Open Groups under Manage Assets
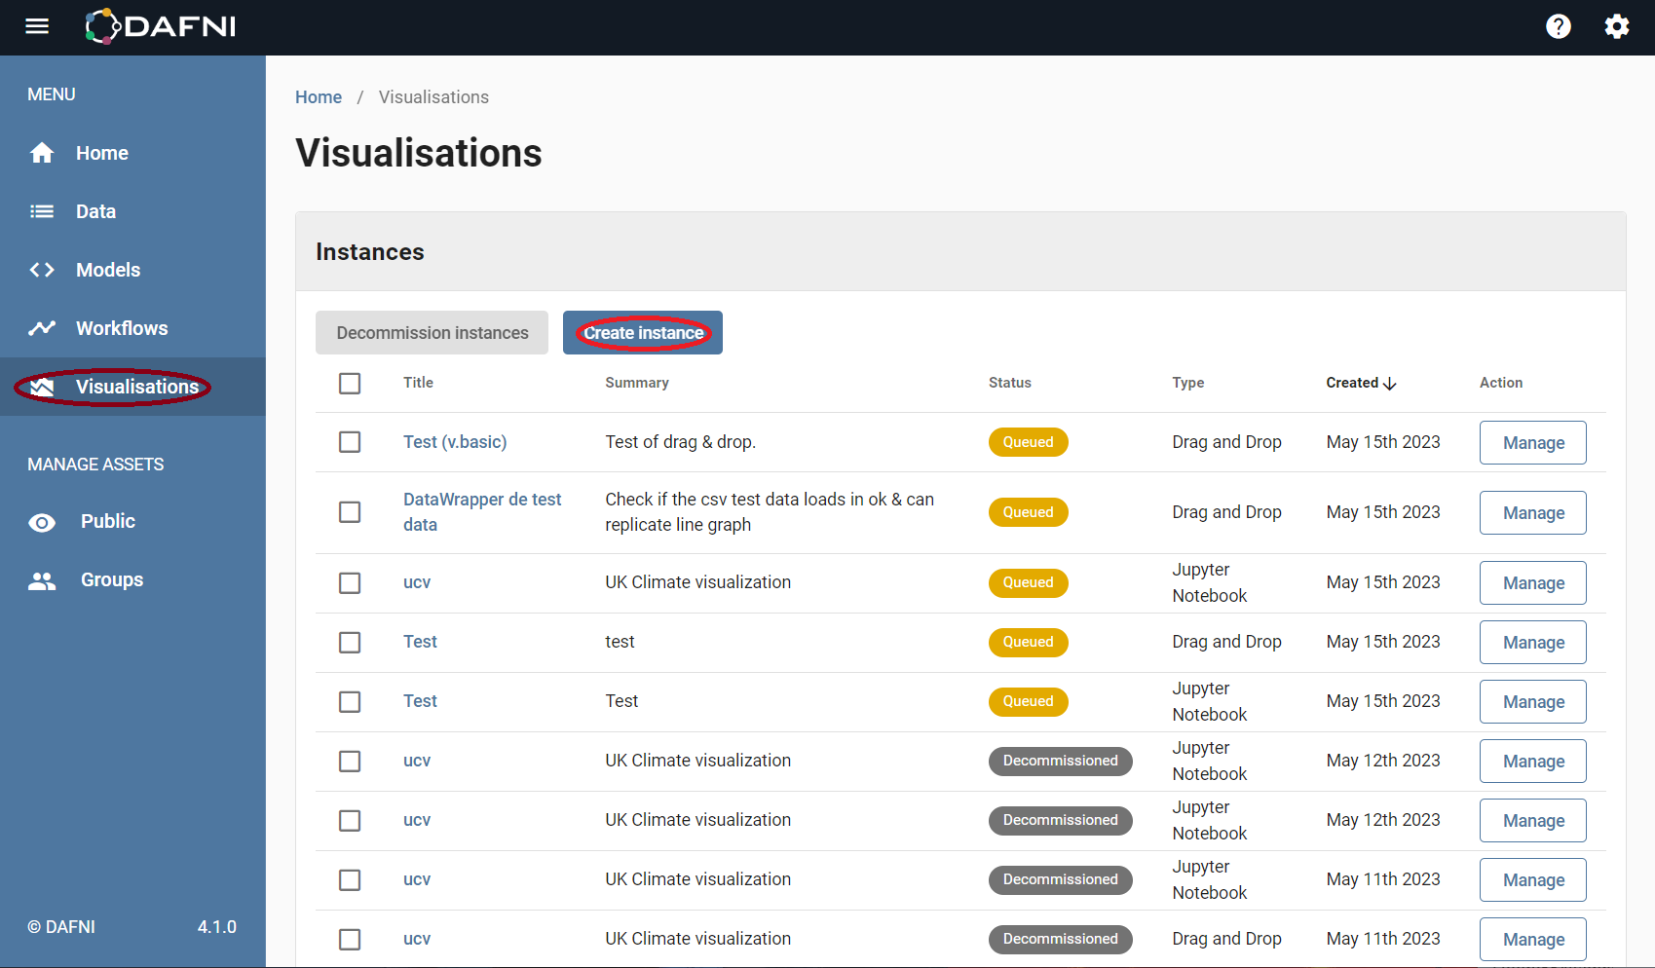 111,579
